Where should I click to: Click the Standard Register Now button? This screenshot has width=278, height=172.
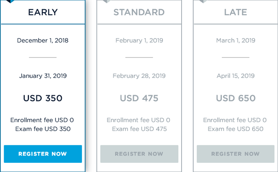(139, 154)
